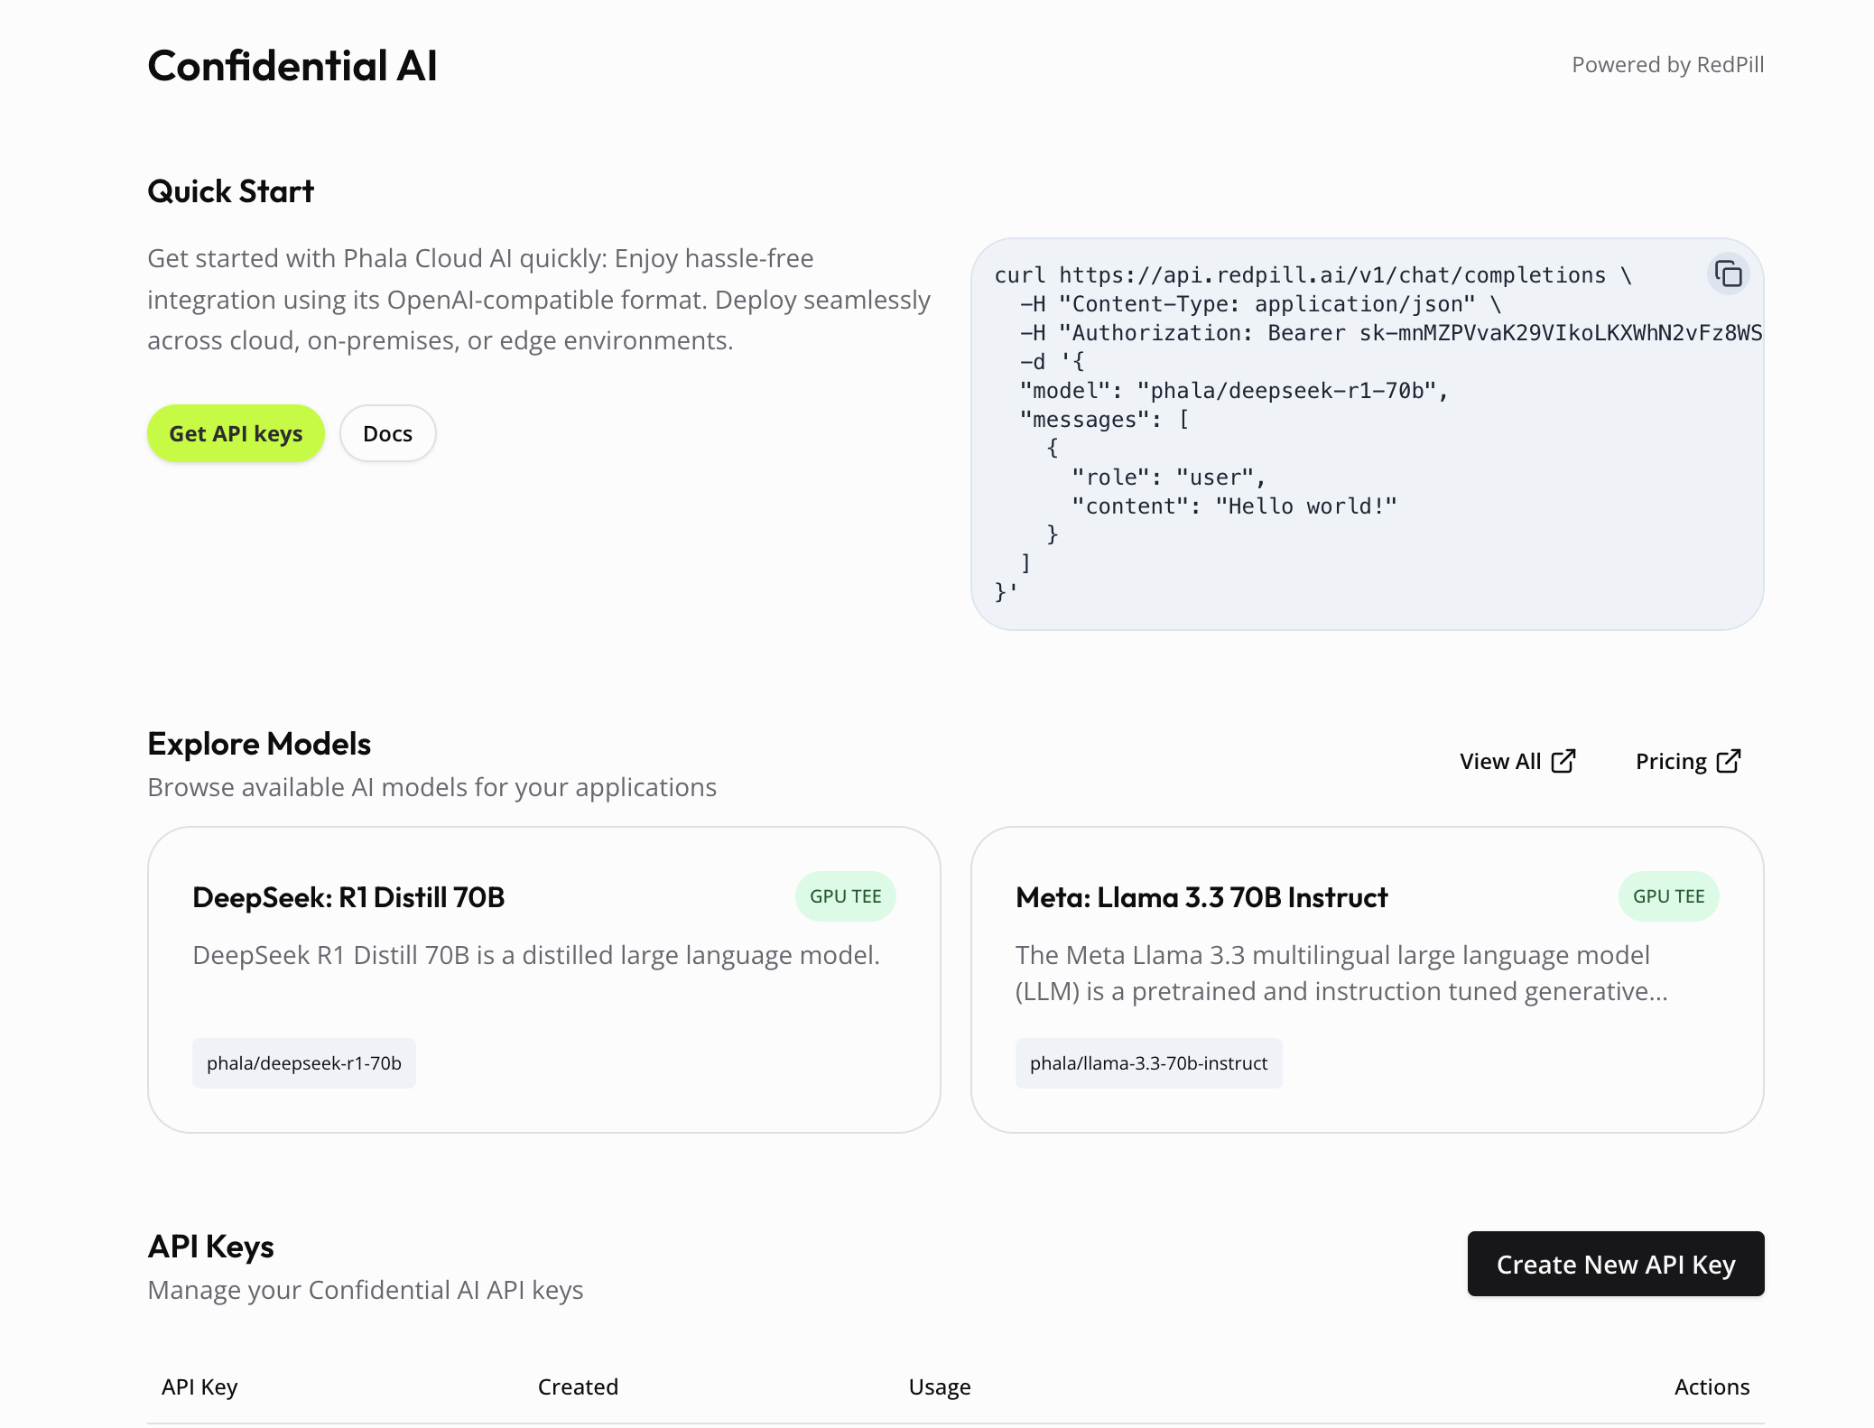Click Create New API Key button
The height and width of the screenshot is (1428, 1874).
pos(1615,1264)
